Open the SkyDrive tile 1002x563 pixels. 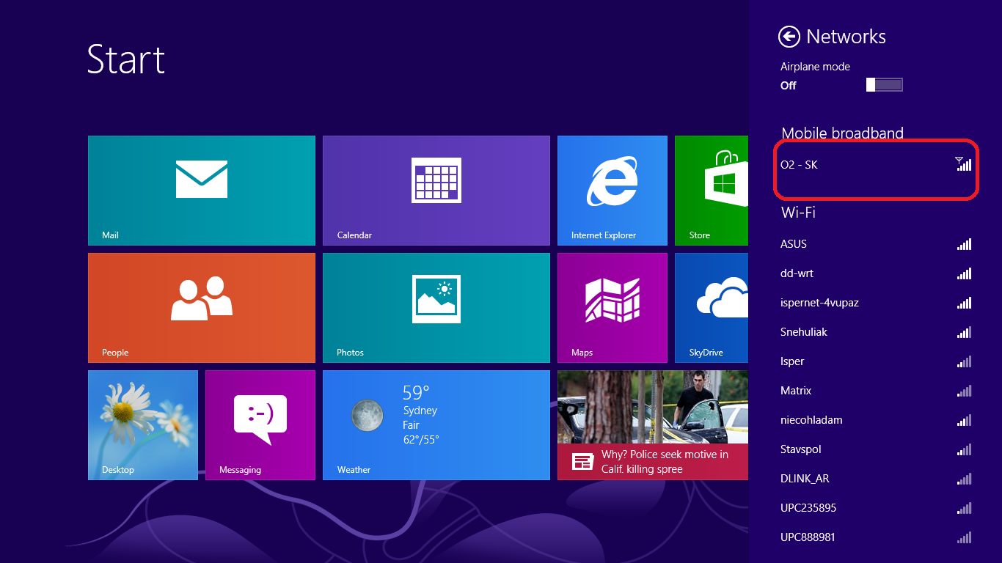click(x=712, y=308)
